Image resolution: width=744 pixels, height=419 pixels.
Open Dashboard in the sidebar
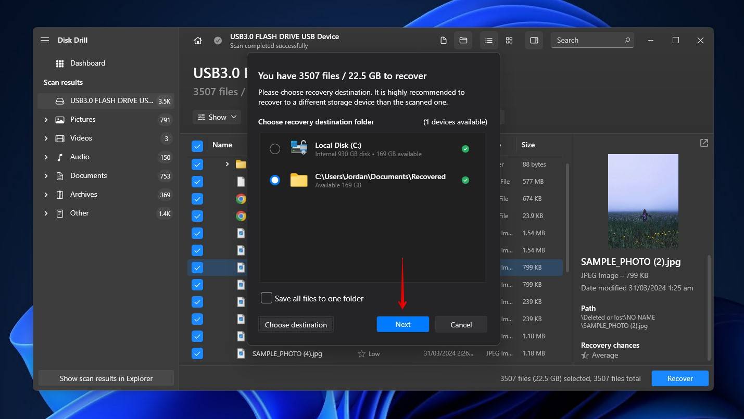106,64
